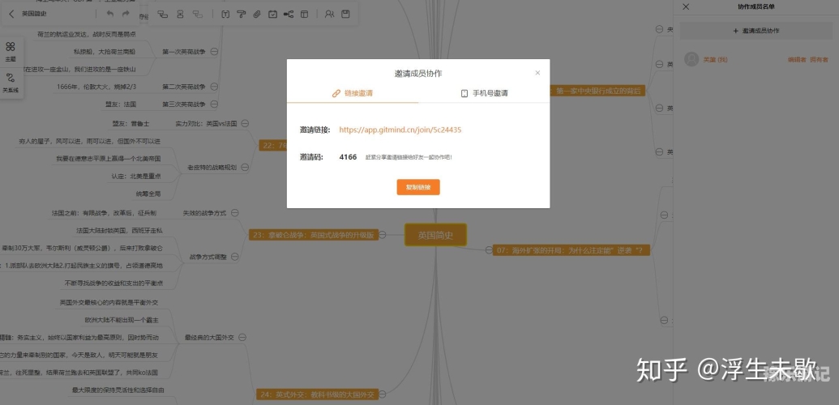839x405 pixels.
Task: Close the 协作成员名单 side panel
Action: click(686, 6)
